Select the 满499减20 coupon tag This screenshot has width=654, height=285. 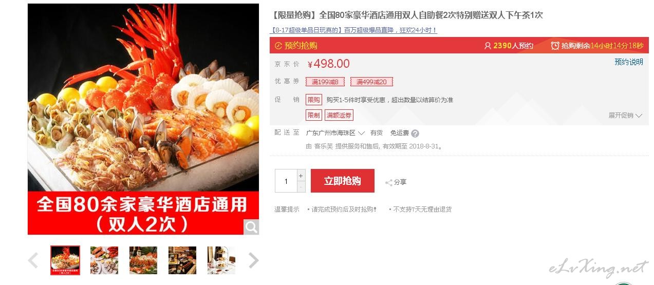pyautogui.click(x=371, y=82)
